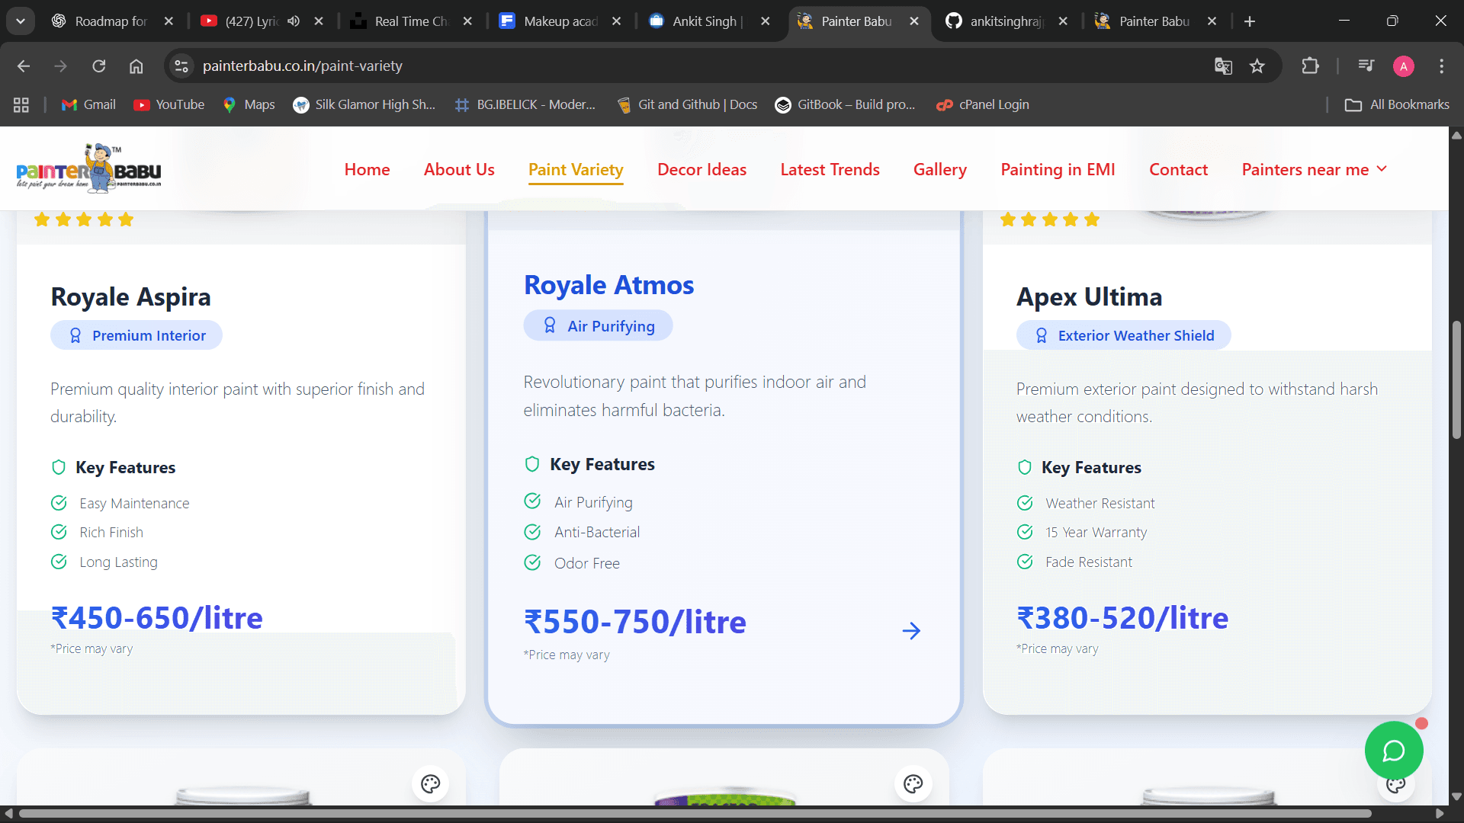This screenshot has height=823, width=1464.
Task: Open the browser extensions puzzle icon
Action: (1310, 66)
